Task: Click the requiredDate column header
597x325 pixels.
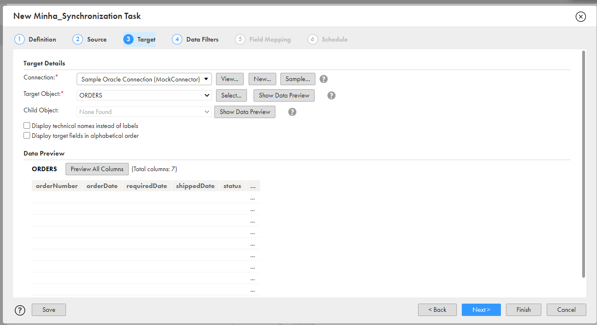Action: [147, 186]
